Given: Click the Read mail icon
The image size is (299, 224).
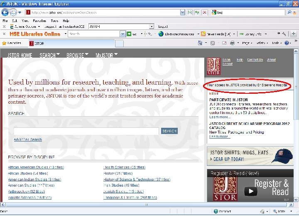Looking at the screenshot, I should click(x=224, y=43).
